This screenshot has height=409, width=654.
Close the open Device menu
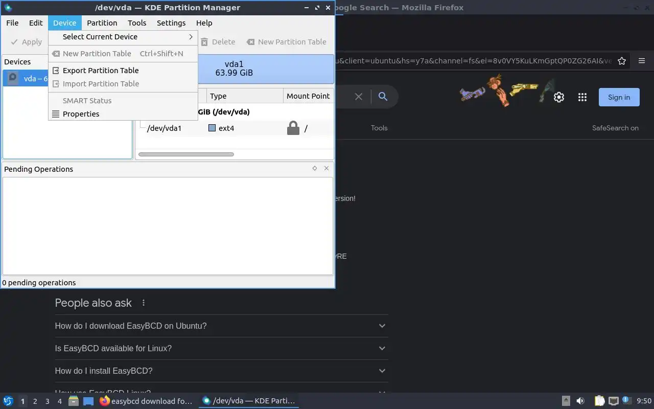pyautogui.click(x=64, y=23)
